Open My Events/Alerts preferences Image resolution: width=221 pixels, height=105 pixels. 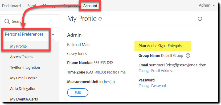24,99
